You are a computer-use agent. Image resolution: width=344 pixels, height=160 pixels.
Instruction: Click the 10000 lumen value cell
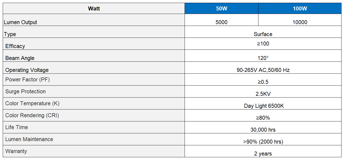tap(300, 20)
